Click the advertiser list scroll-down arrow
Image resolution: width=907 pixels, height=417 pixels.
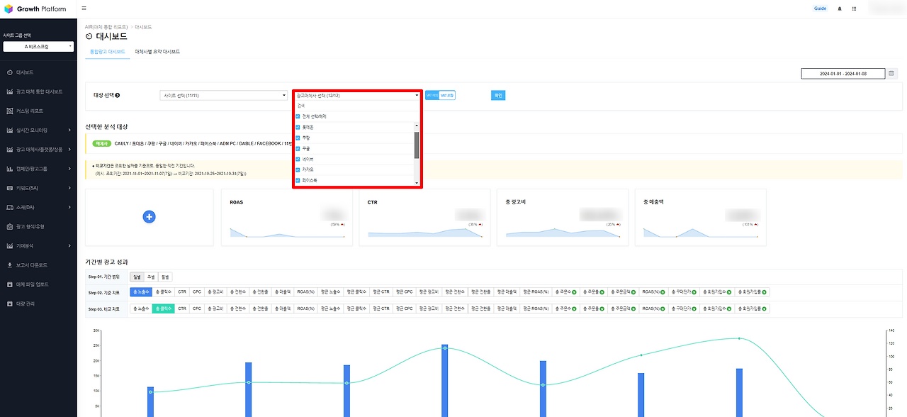pyautogui.click(x=417, y=184)
